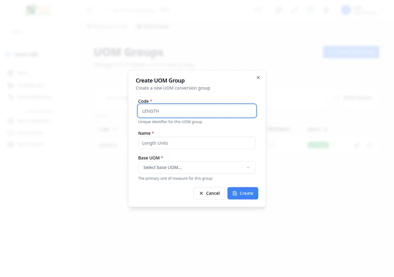Flip the toggle switch in the table row
This screenshot has width=394, height=277.
[x=272, y=145]
